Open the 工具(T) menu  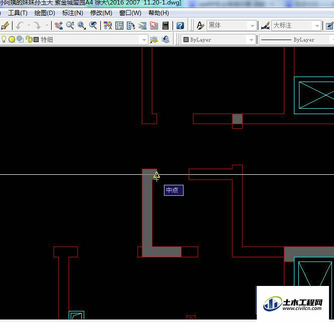tap(18, 13)
